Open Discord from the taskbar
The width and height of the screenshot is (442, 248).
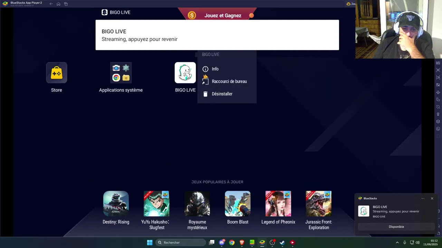coord(222,242)
